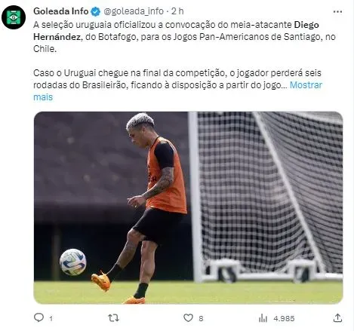Screen dimensions: 354x331
Task: Click the bold Diego Hernández name
Action: tap(176, 31)
